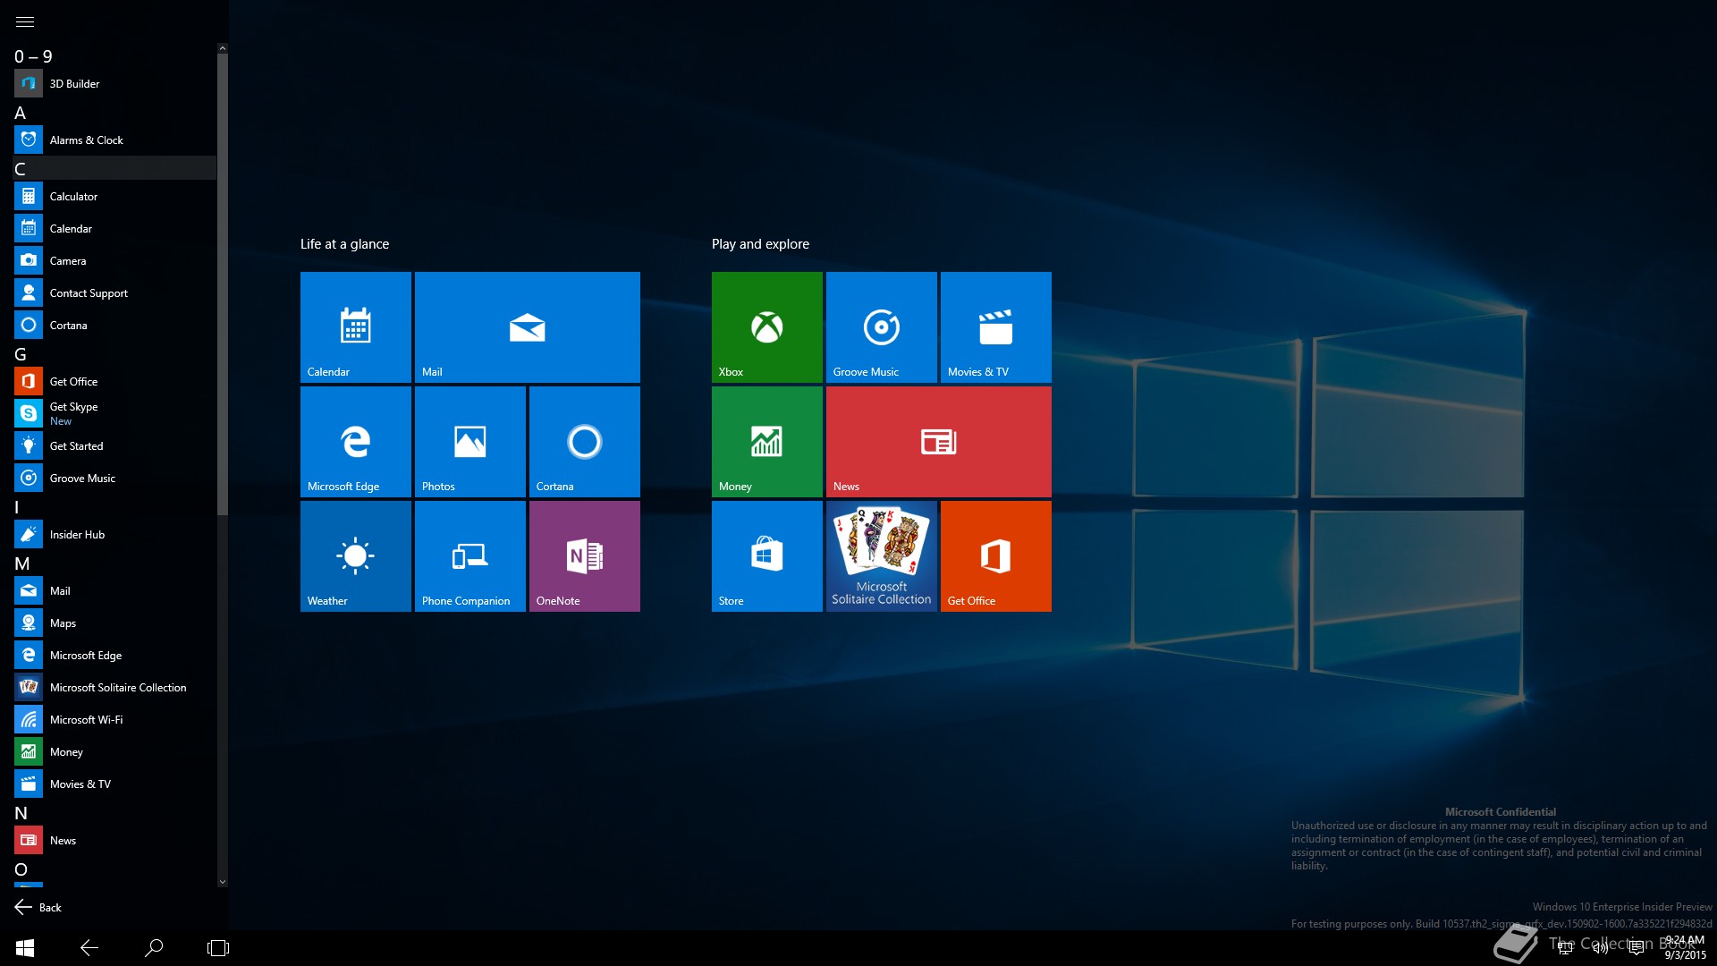Open the Get Office tile
1717x966 pixels.
coord(996,556)
